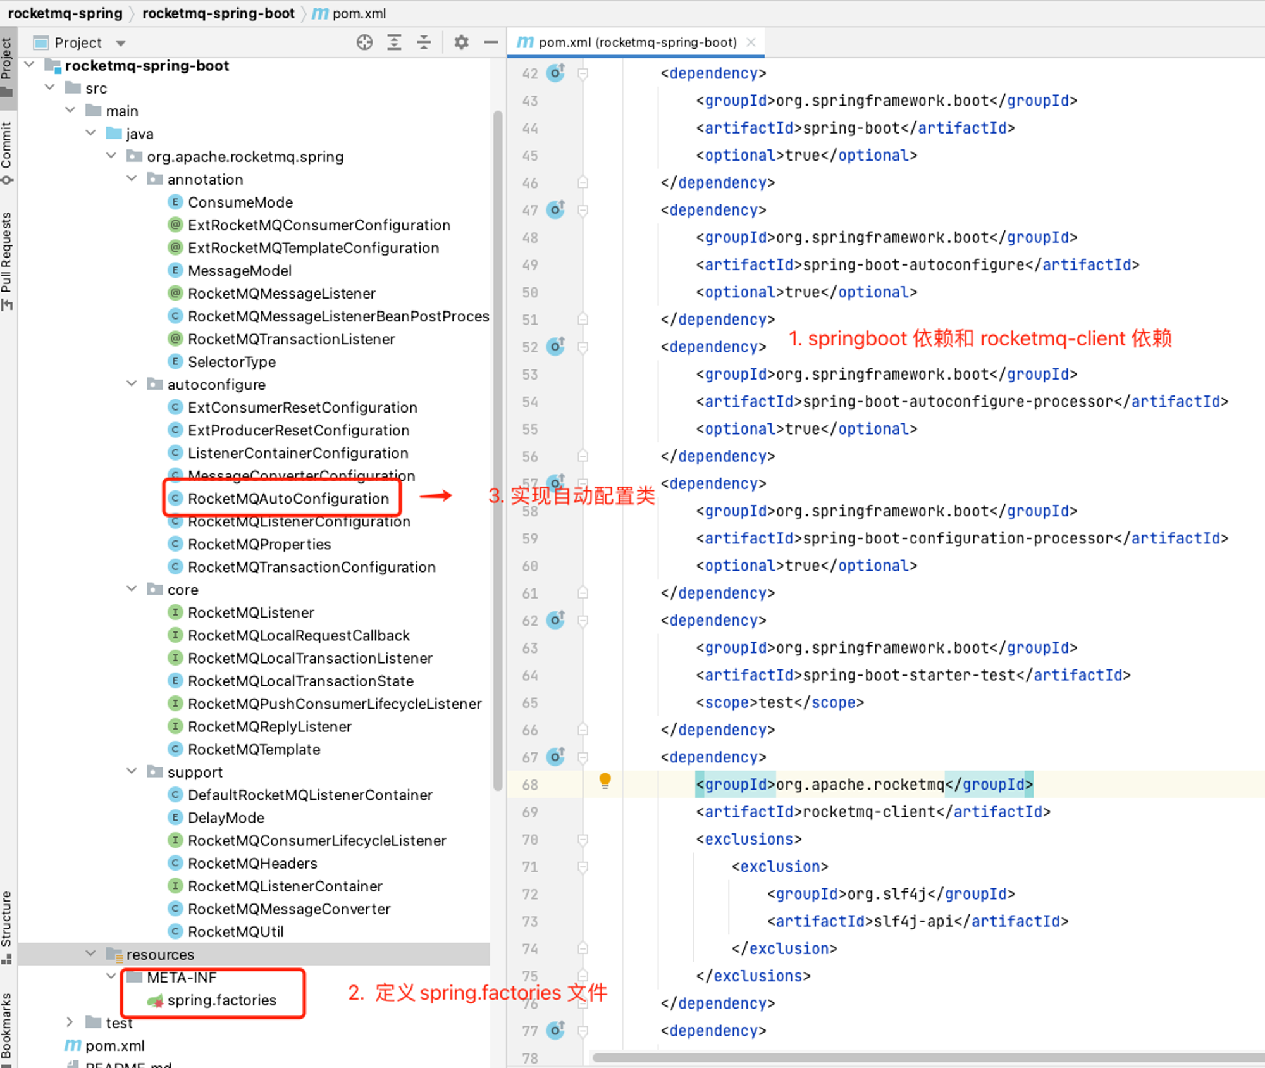Fold the exclusions block at line 70
1265x1068 pixels.
[583, 840]
